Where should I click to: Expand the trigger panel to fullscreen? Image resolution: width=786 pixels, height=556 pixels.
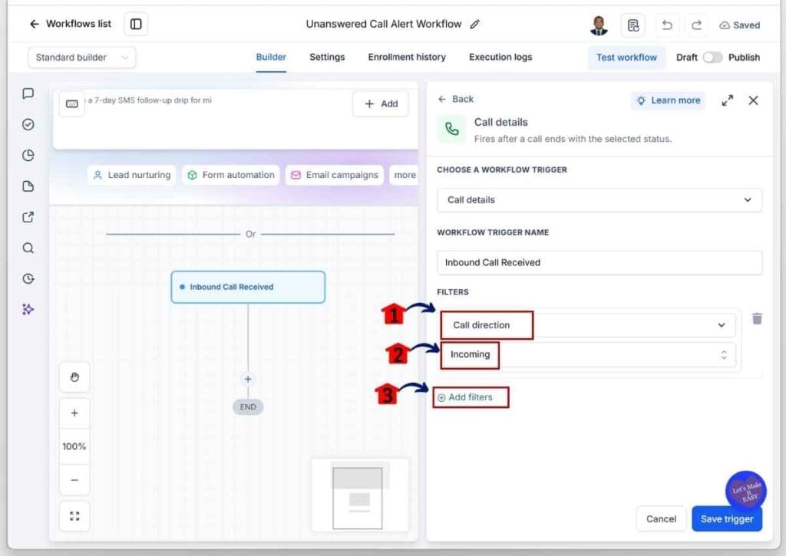(727, 100)
